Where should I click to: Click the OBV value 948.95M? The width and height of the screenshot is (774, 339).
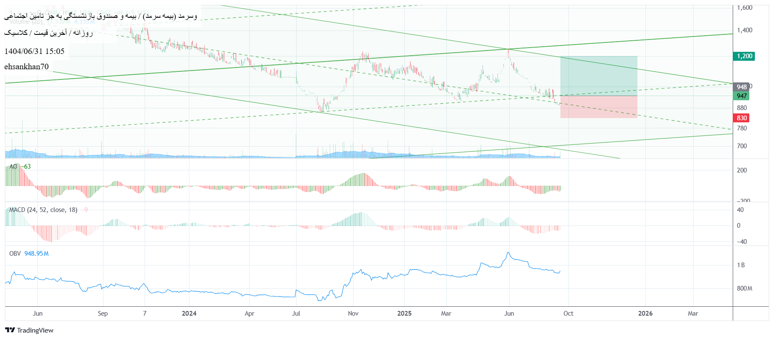point(37,254)
